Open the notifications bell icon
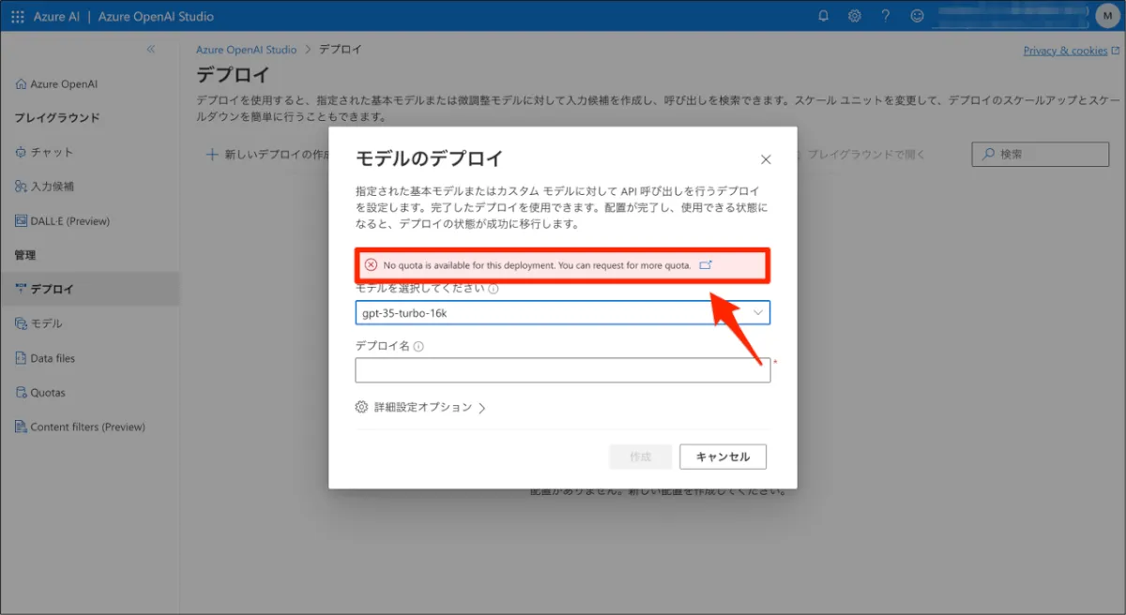This screenshot has height=615, width=1126. click(823, 16)
